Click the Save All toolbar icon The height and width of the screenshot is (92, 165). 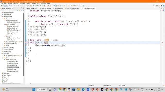7,6
